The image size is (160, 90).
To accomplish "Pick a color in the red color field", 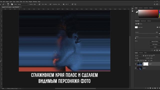I will coord(148,14).
